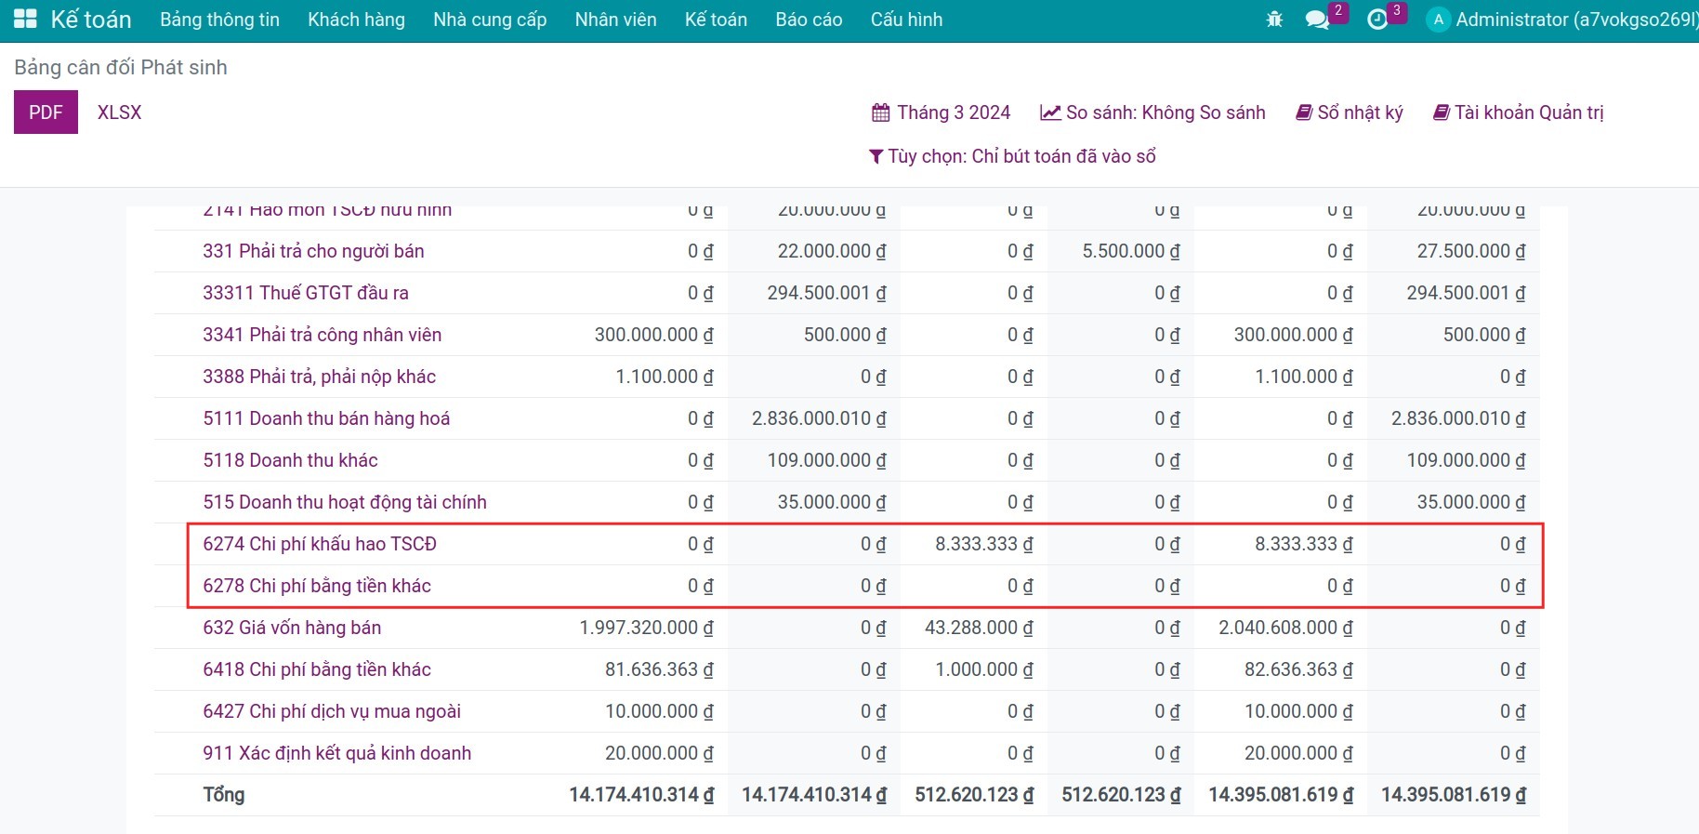Image resolution: width=1699 pixels, height=834 pixels.
Task: Open the Khách hàng menu
Action: pyautogui.click(x=356, y=20)
